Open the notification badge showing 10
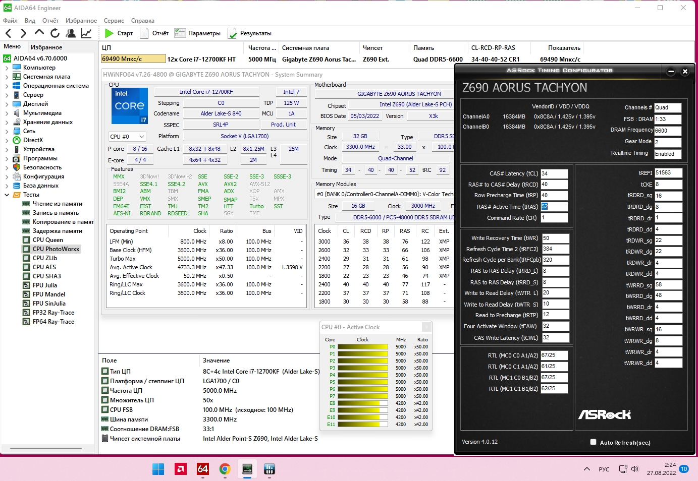The image size is (698, 481). (x=684, y=469)
